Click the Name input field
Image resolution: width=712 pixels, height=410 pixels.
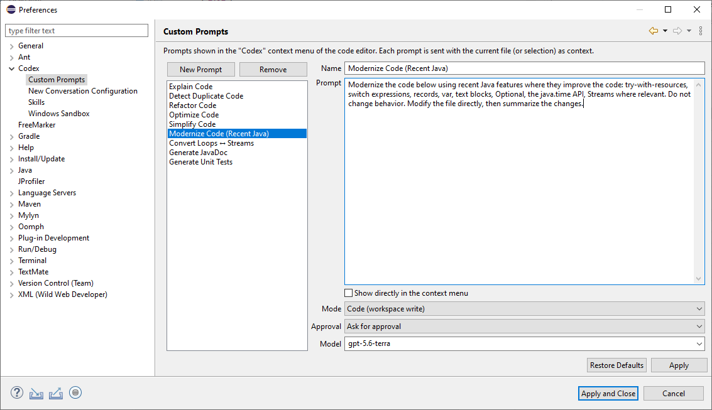525,68
